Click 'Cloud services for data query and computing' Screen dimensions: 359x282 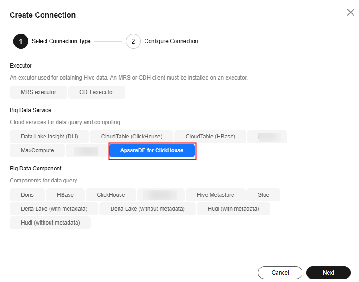65,122
